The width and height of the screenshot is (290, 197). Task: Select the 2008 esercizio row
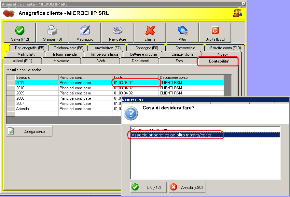pos(64,98)
